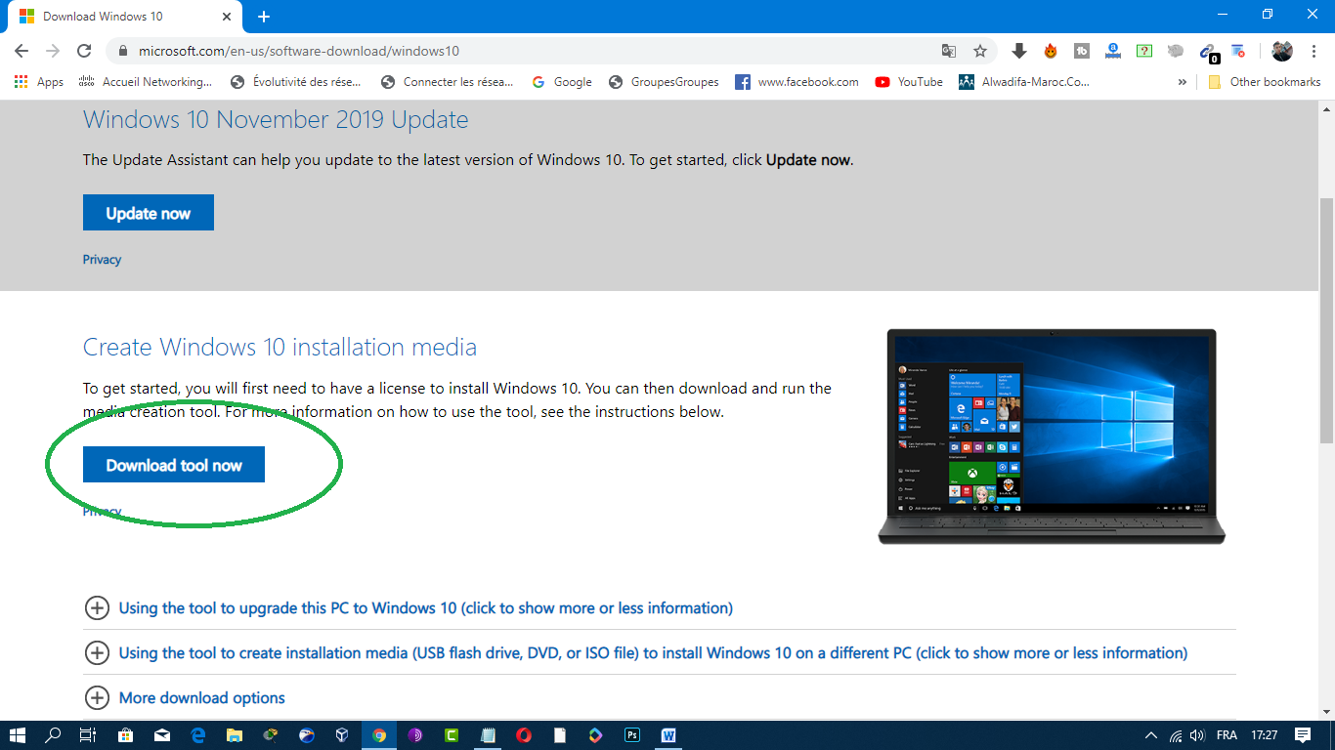Open the YouTube bookmark
Screen dimensions: 1335x750
pyautogui.click(x=909, y=82)
